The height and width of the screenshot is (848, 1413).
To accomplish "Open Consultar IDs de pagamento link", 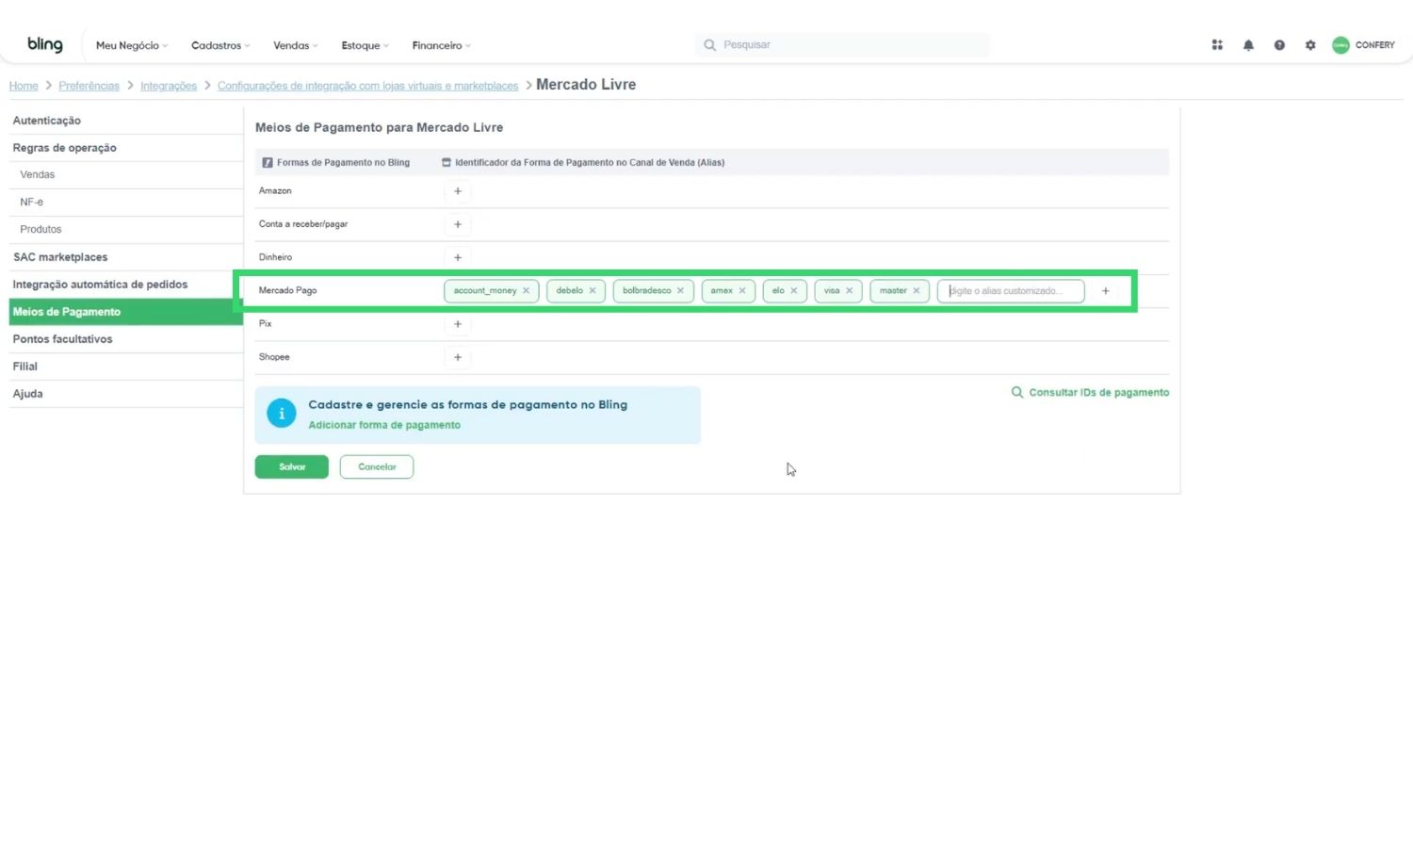I will coord(1090,393).
